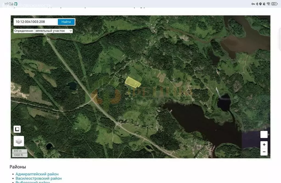
Task: Click the square map tool icon above layers
Action: point(17,129)
